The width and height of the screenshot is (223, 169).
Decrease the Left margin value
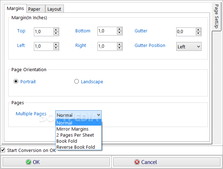tap(56, 48)
